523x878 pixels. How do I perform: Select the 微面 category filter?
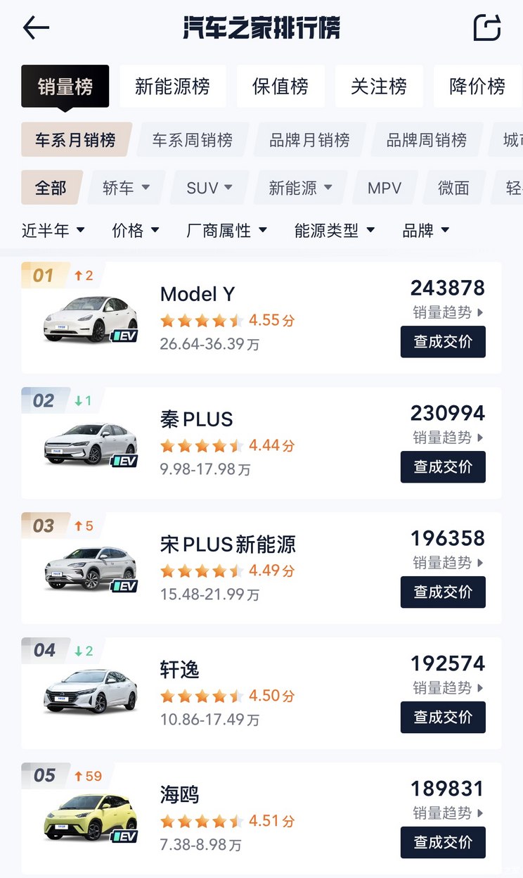[x=453, y=187]
